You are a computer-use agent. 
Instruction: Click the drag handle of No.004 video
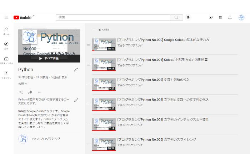[x=89, y=124]
